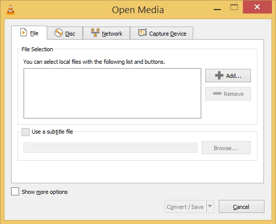Click the Network tab's network icon
This screenshot has width=276, height=224.
[95, 33]
